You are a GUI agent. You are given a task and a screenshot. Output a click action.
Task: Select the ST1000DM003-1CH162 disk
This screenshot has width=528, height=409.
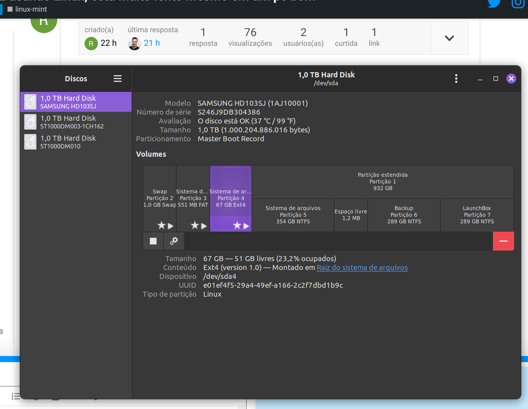76,122
